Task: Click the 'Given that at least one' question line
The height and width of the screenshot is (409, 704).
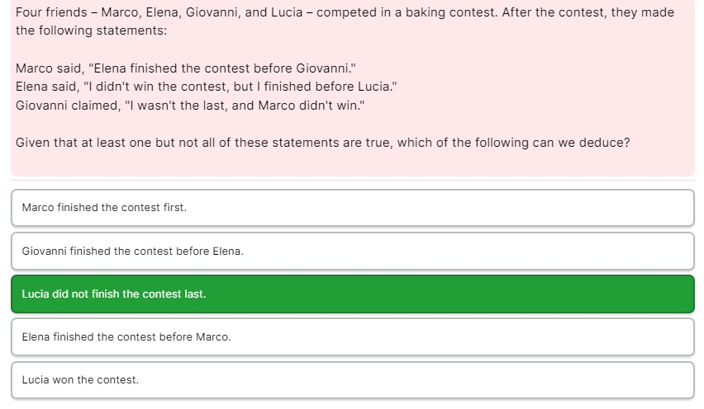Action: [x=322, y=143]
